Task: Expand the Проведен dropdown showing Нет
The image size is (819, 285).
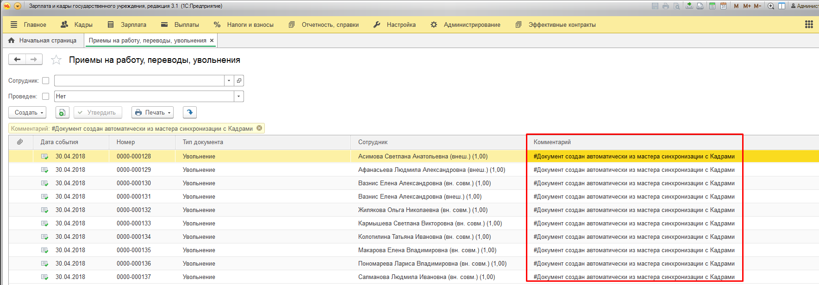Action: pos(238,97)
